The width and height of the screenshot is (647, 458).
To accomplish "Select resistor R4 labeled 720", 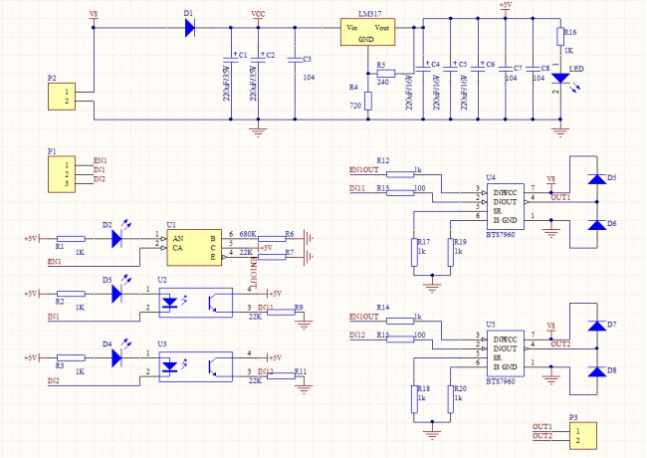I will 368,101.
